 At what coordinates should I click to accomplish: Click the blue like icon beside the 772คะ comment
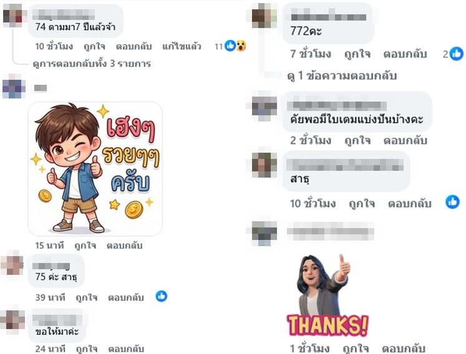click(457, 54)
